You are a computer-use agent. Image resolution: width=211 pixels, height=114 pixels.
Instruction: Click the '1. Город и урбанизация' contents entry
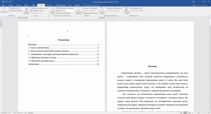click(64, 48)
